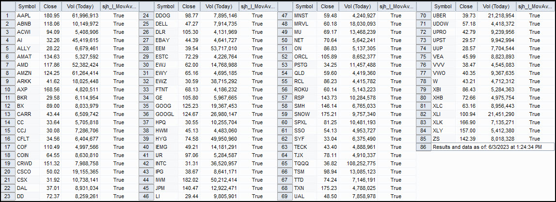Select the ABNB symbol cell

click(27, 24)
